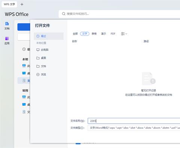Filter the file list by 表格

94,34
